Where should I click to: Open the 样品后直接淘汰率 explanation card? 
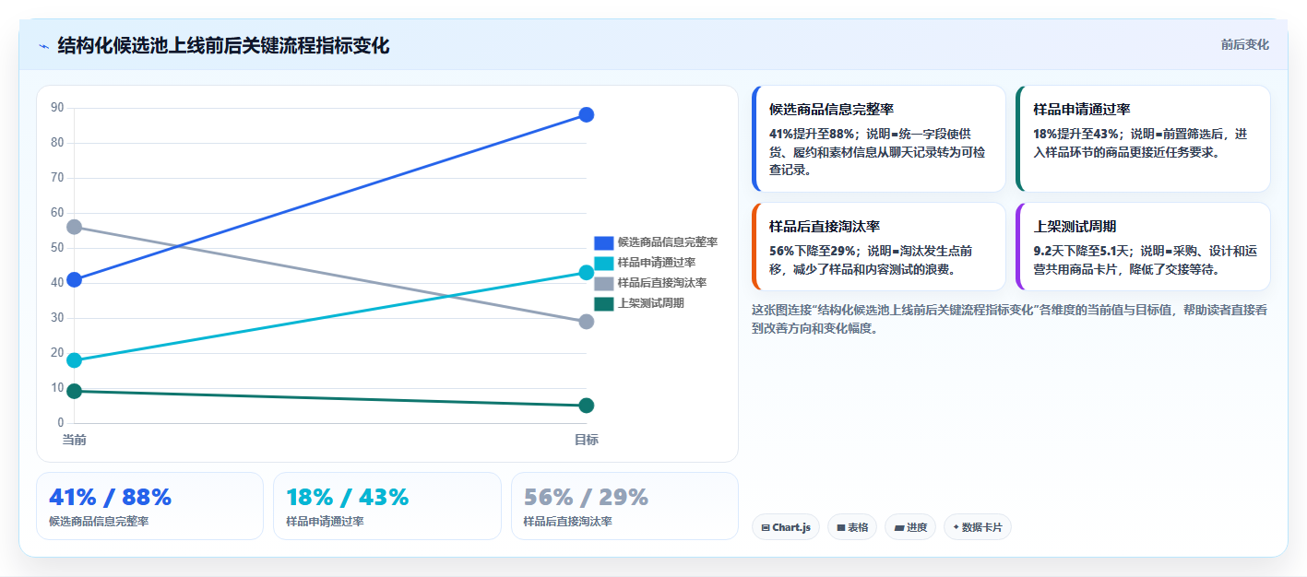click(879, 246)
